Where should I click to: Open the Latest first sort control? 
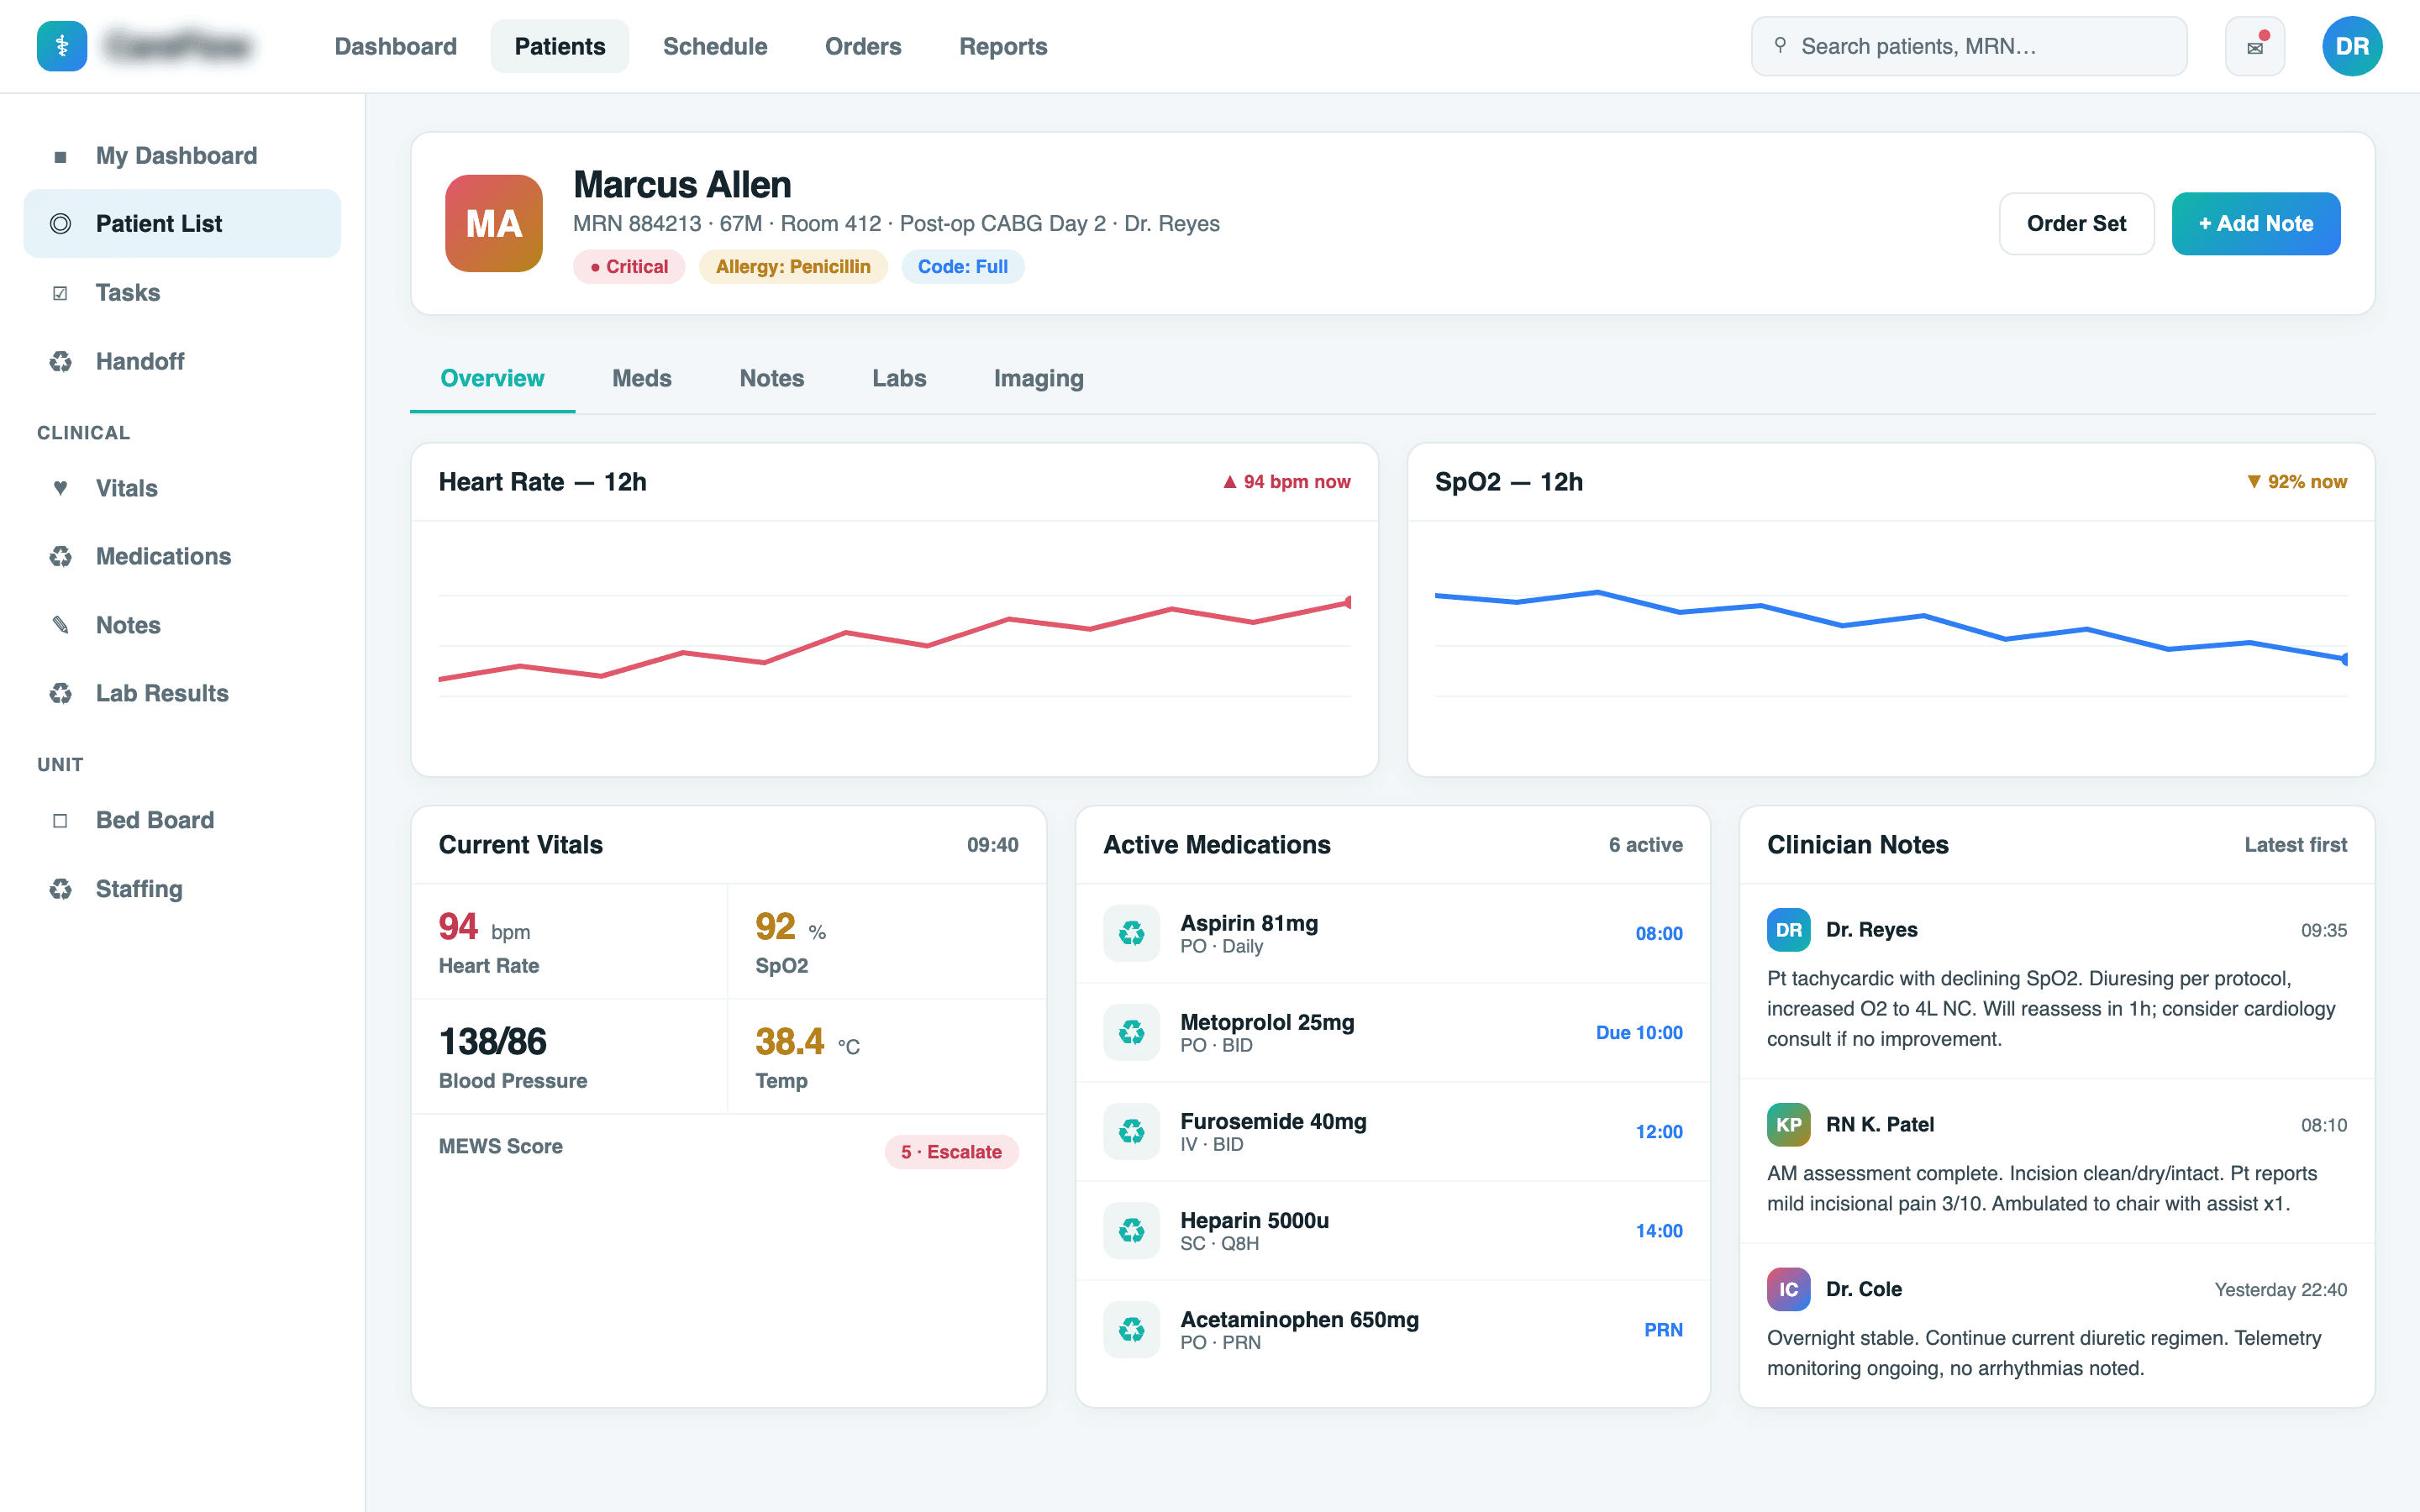(2295, 845)
